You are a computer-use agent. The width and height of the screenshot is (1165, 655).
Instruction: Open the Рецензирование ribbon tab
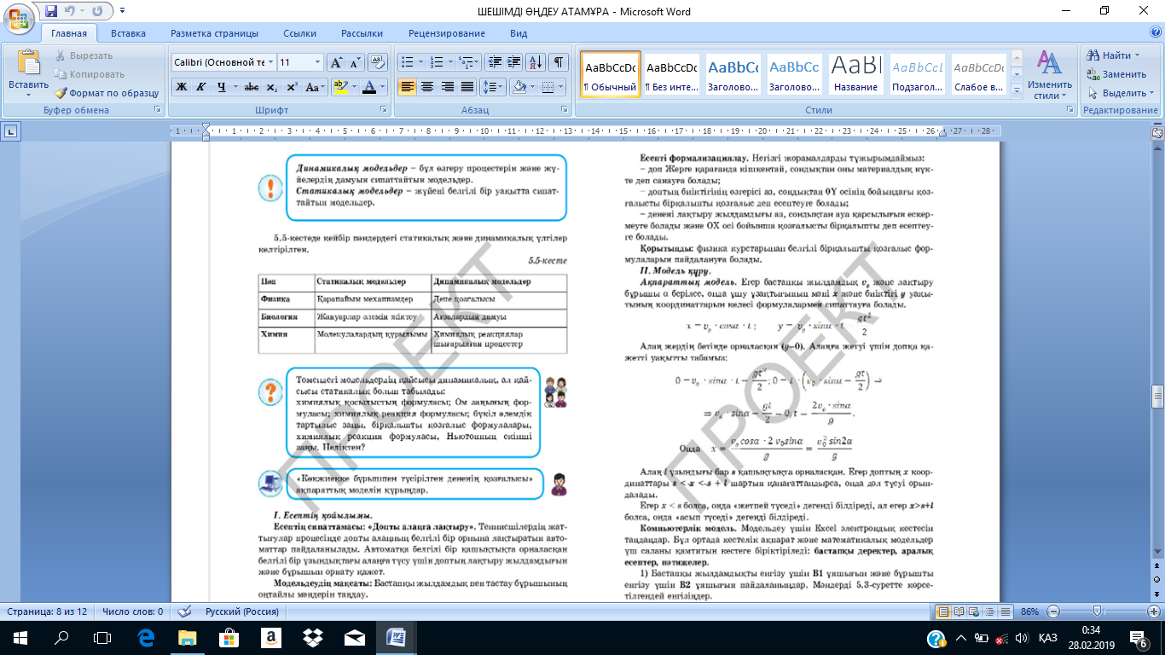coord(449,33)
